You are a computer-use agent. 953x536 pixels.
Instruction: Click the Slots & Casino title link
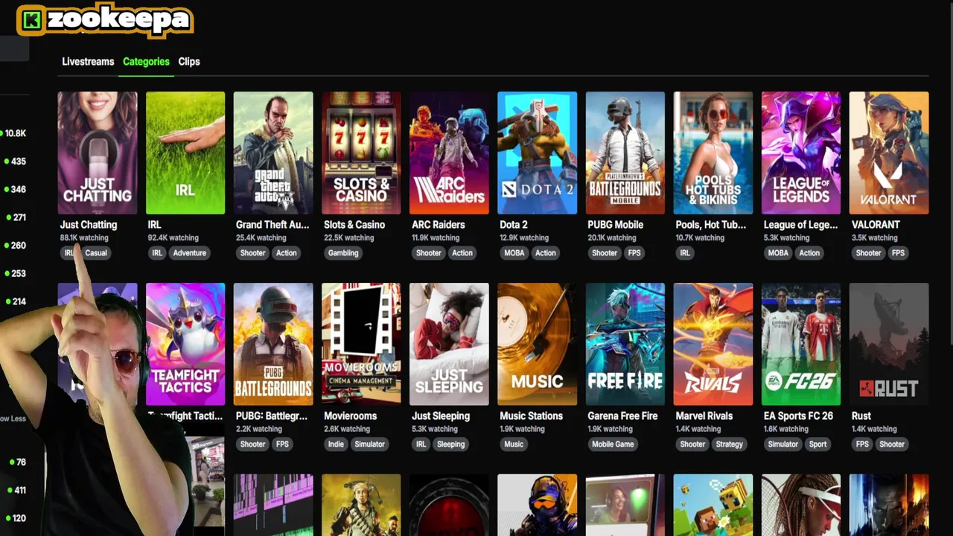(x=354, y=225)
